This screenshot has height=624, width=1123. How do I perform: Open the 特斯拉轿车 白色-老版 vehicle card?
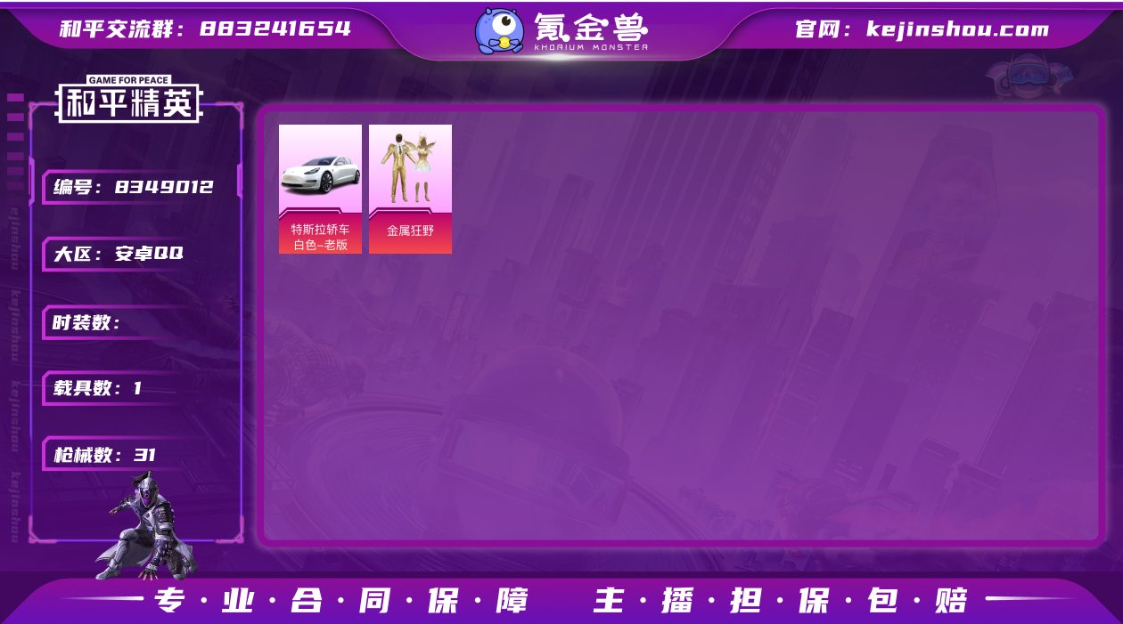click(x=320, y=189)
